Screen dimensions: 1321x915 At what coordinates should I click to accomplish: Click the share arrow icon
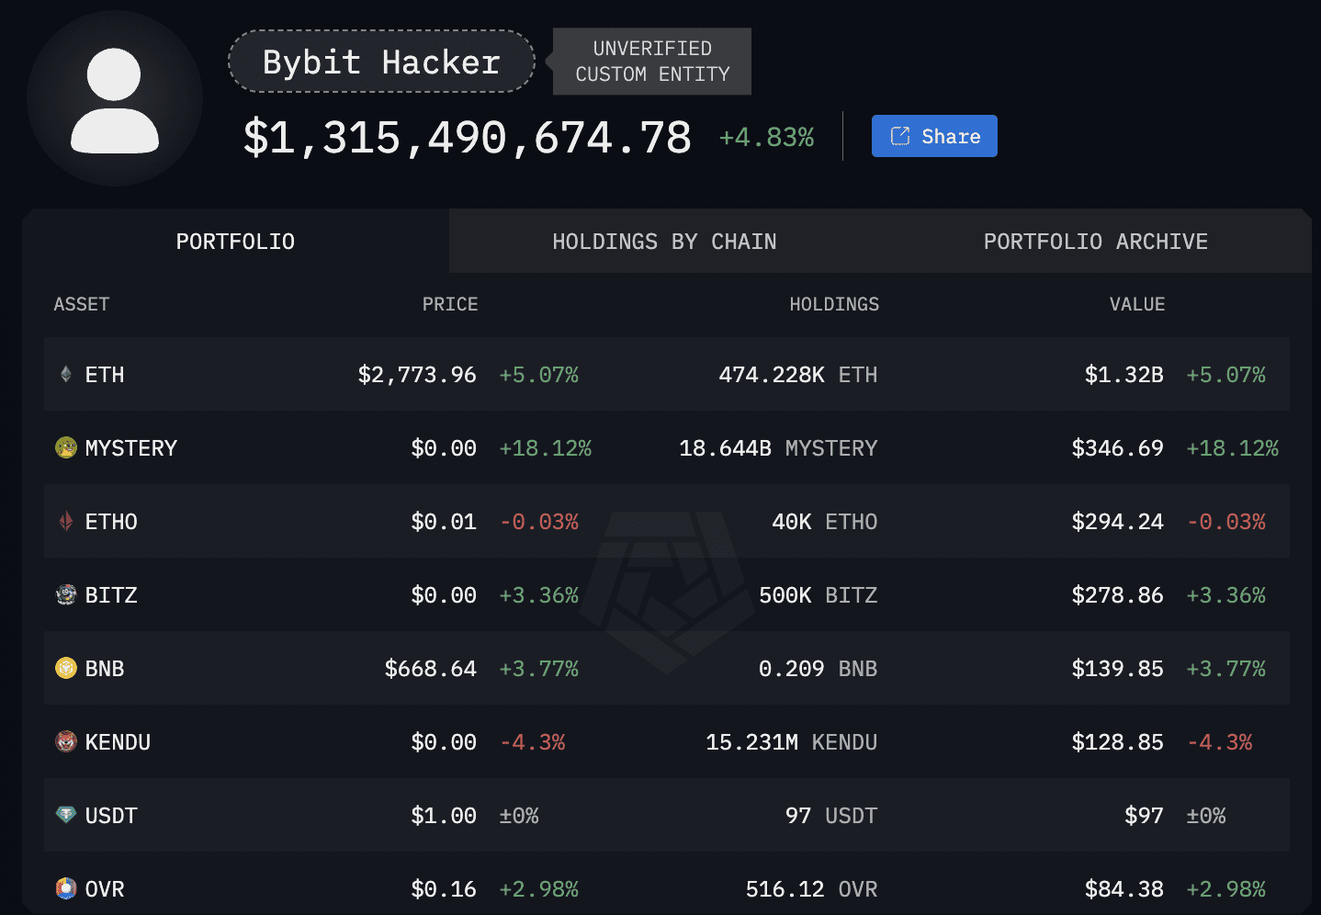(900, 135)
